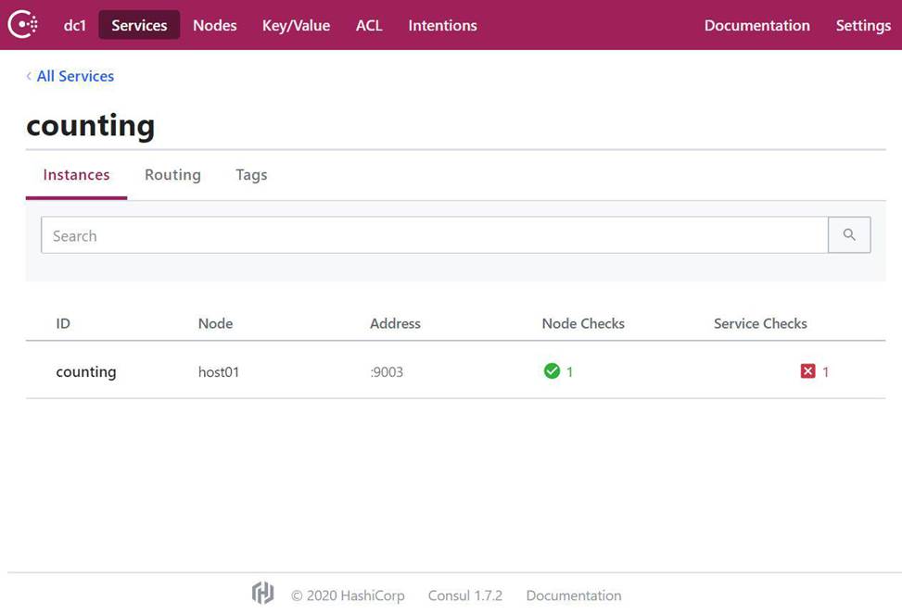This screenshot has width=902, height=614.
Task: Open the Key/Value section
Action: (297, 25)
